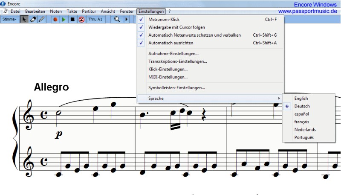Open MIDI-Einstellungen dialog
Viewport: 341px width, 195px height.
coord(168,77)
